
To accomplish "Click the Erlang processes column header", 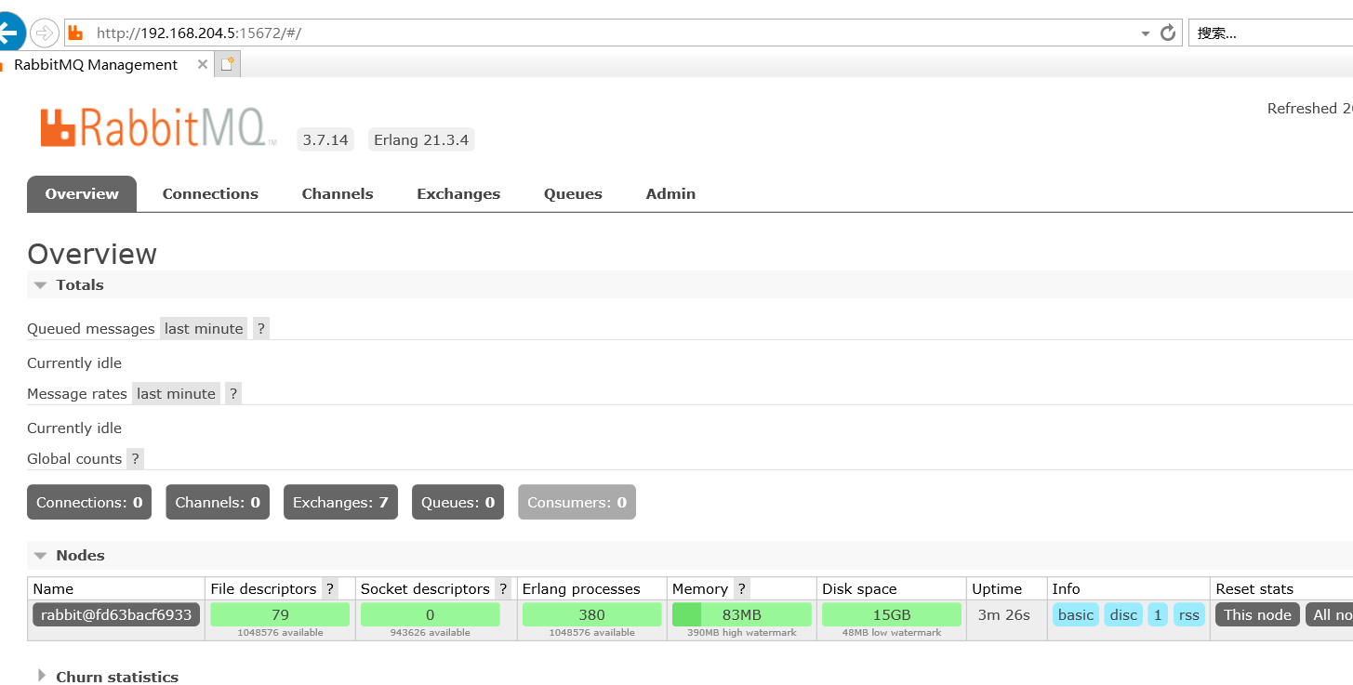I will pos(581,589).
